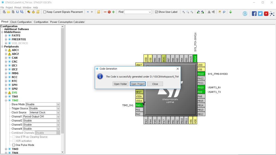This screenshot has height=155, width=276.
Task: Open the Channel4 dropdown
Action: click(x=58, y=129)
